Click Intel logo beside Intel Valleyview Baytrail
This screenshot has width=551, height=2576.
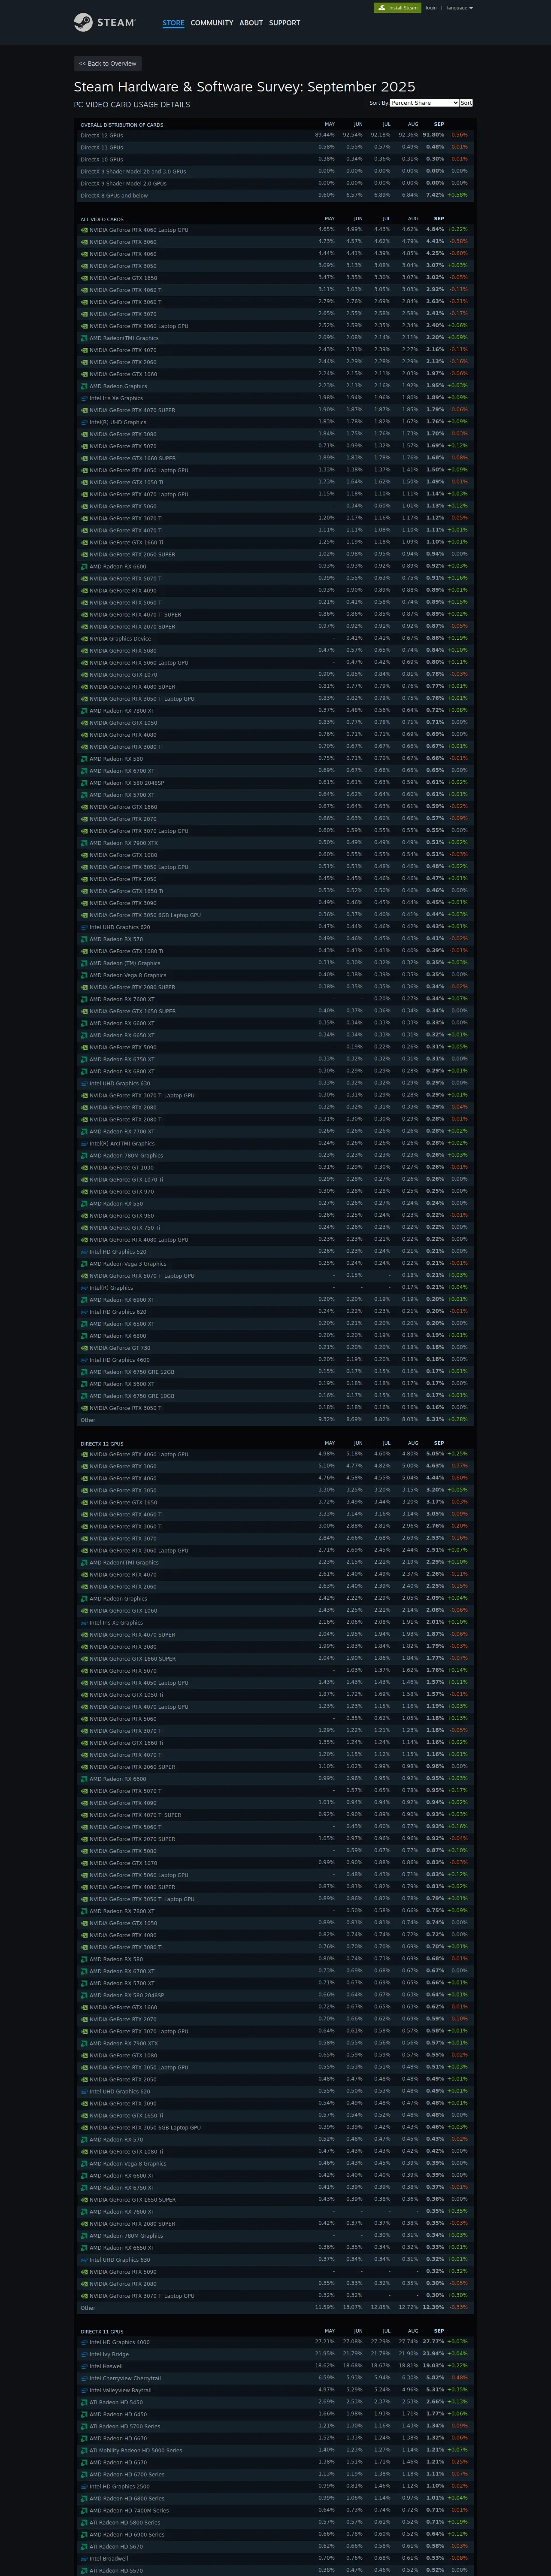click(84, 2390)
